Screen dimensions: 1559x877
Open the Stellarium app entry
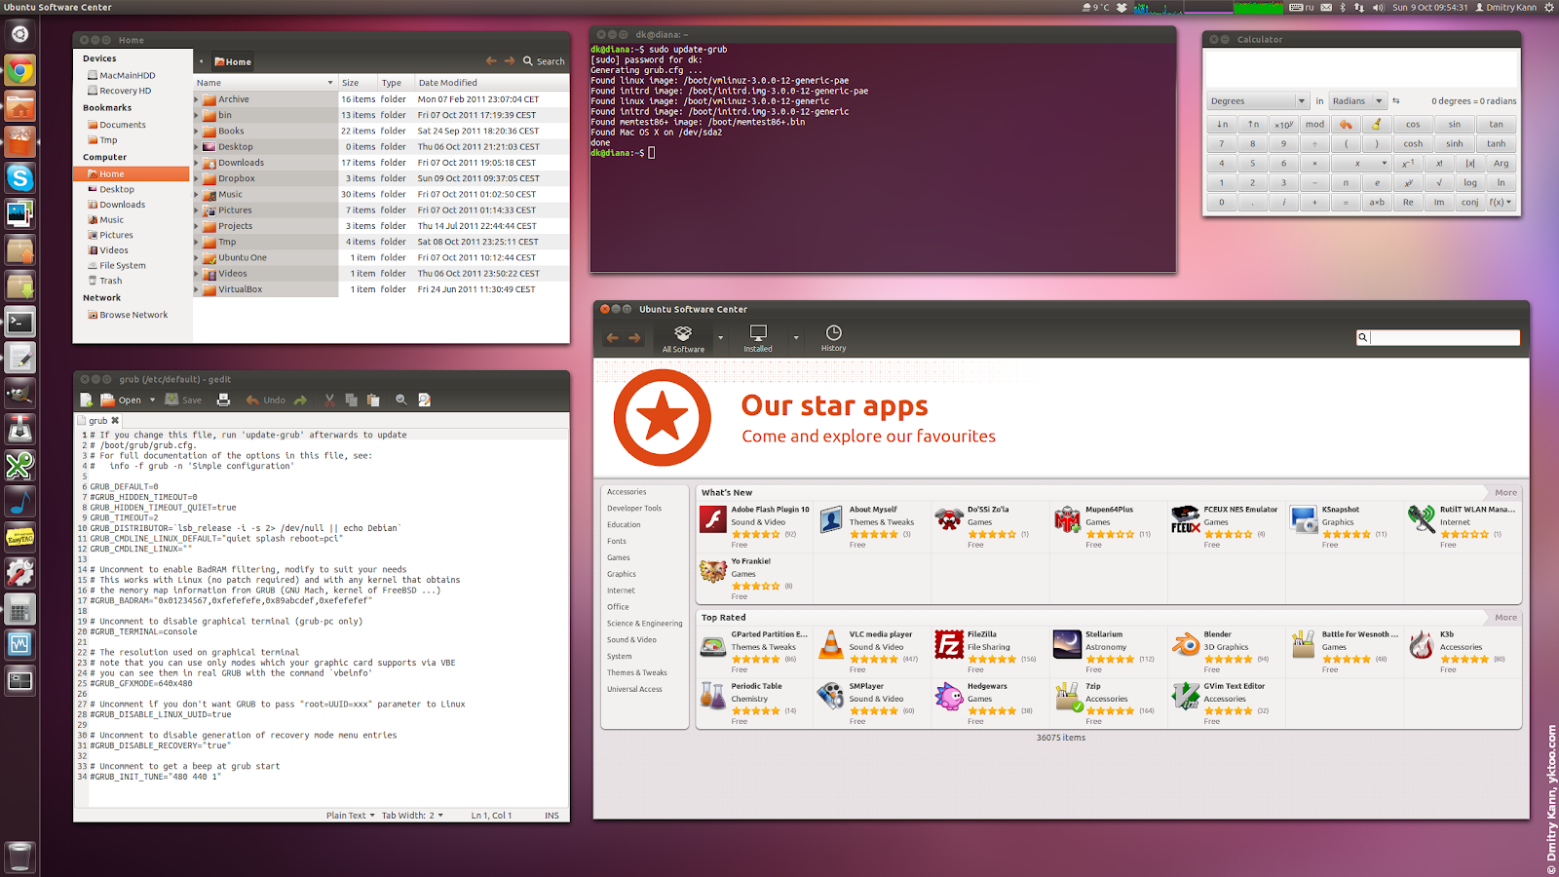tap(1108, 652)
